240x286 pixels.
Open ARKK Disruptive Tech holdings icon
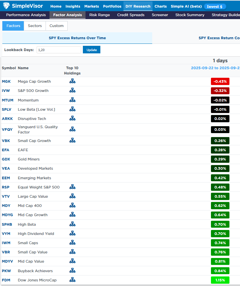[x=72, y=118]
